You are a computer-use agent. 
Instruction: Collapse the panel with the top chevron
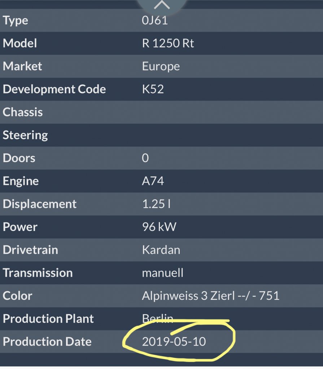pos(162,5)
